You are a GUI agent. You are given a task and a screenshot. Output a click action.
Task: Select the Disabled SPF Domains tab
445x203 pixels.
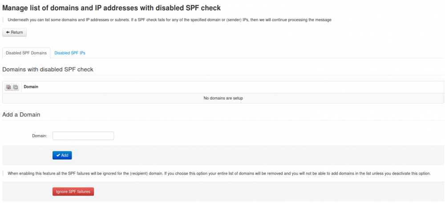click(x=26, y=53)
